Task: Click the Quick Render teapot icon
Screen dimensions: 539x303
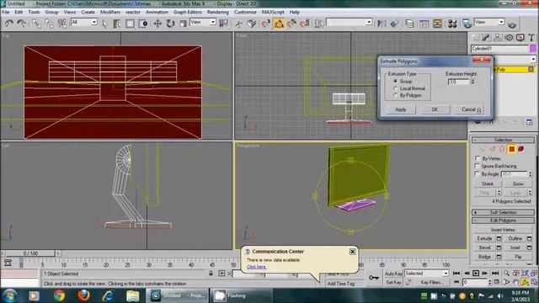Action: 512,24
